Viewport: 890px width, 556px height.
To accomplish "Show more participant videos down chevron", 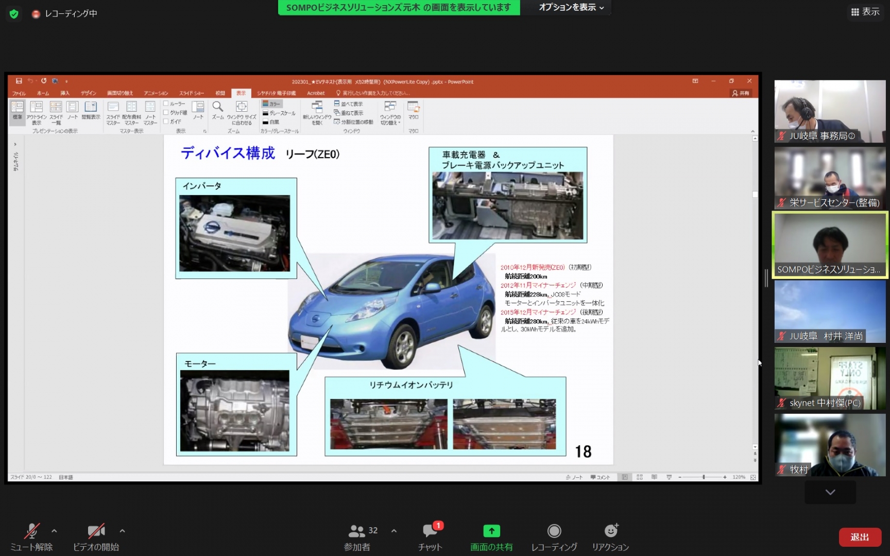I will (x=830, y=492).
